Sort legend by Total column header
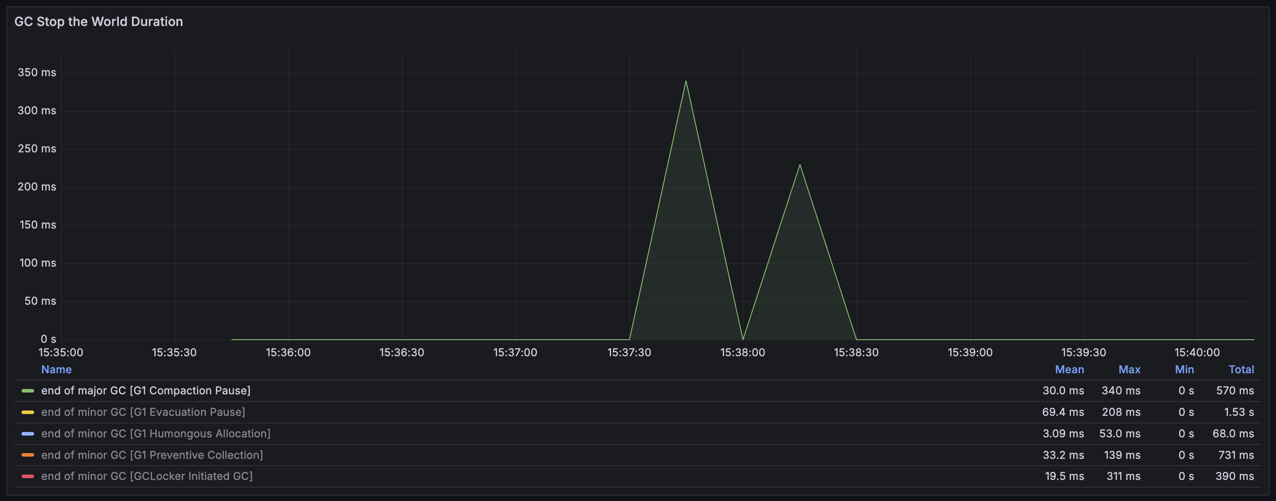1276x501 pixels. [1241, 369]
